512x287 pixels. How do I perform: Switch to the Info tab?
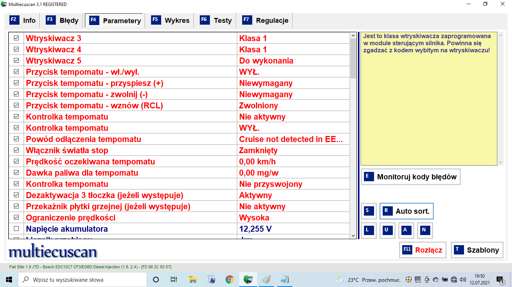23,21
